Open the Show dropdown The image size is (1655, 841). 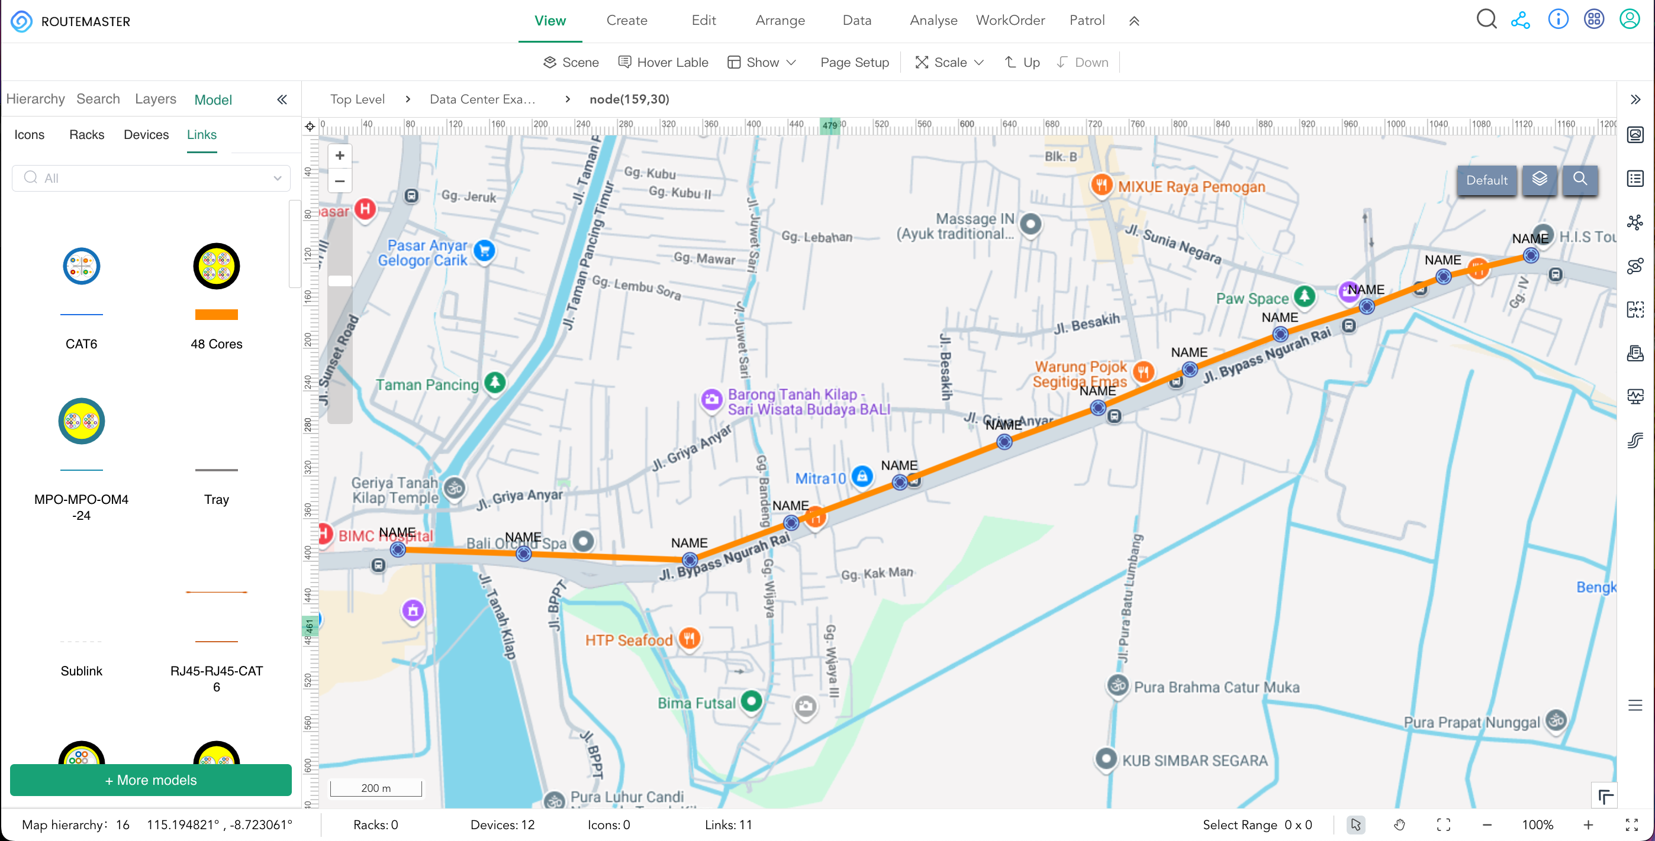pos(762,62)
